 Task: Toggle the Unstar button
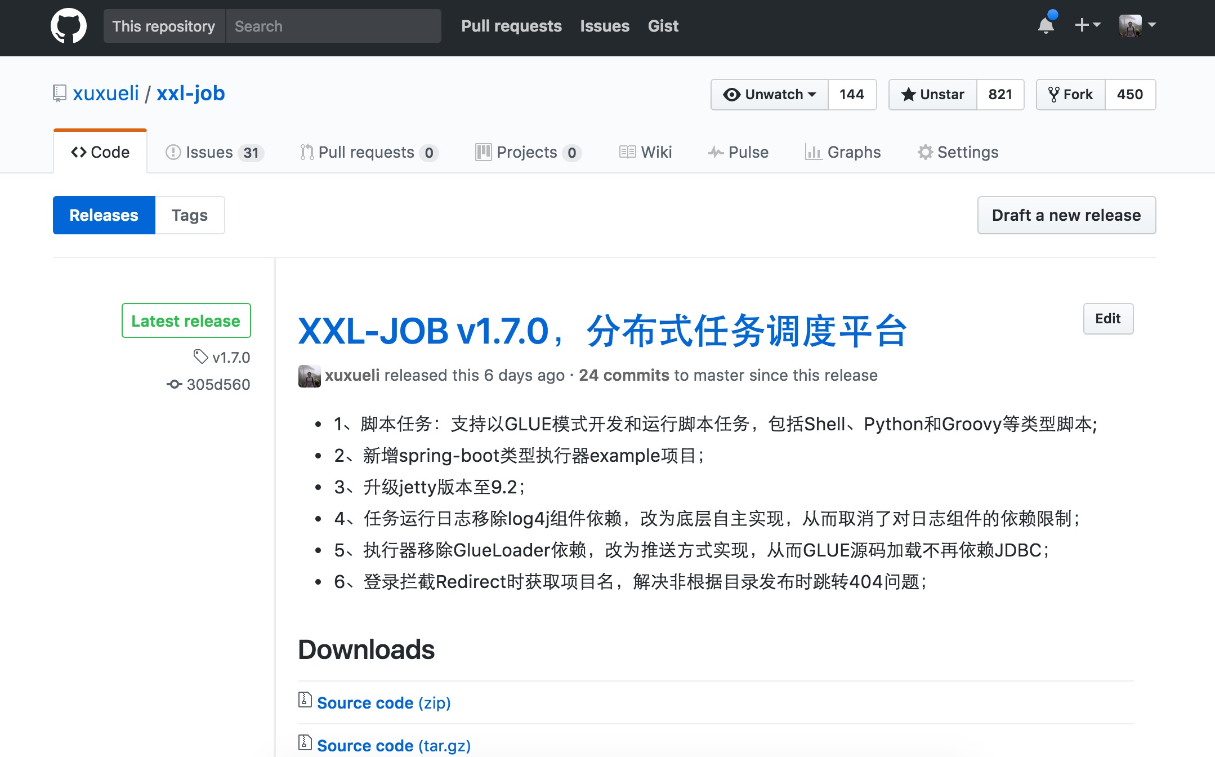(x=933, y=95)
